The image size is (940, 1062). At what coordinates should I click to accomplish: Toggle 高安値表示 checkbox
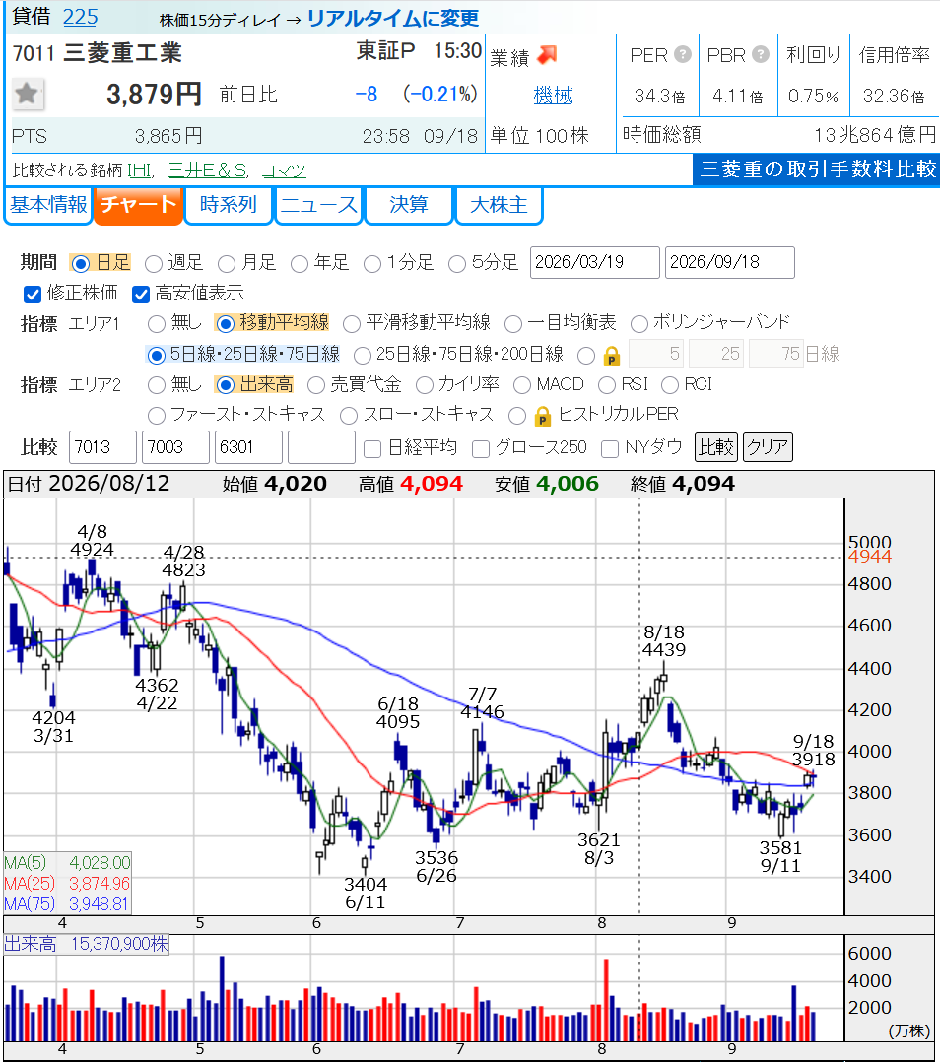click(141, 294)
